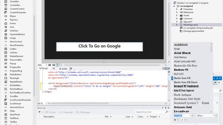The image size is (223, 125).
Task: Choose Arial Black from the font list
Action: pyautogui.click(x=182, y=53)
